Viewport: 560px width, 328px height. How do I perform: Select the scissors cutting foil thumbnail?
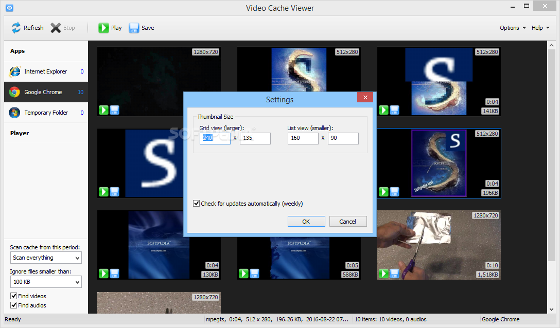(x=439, y=245)
